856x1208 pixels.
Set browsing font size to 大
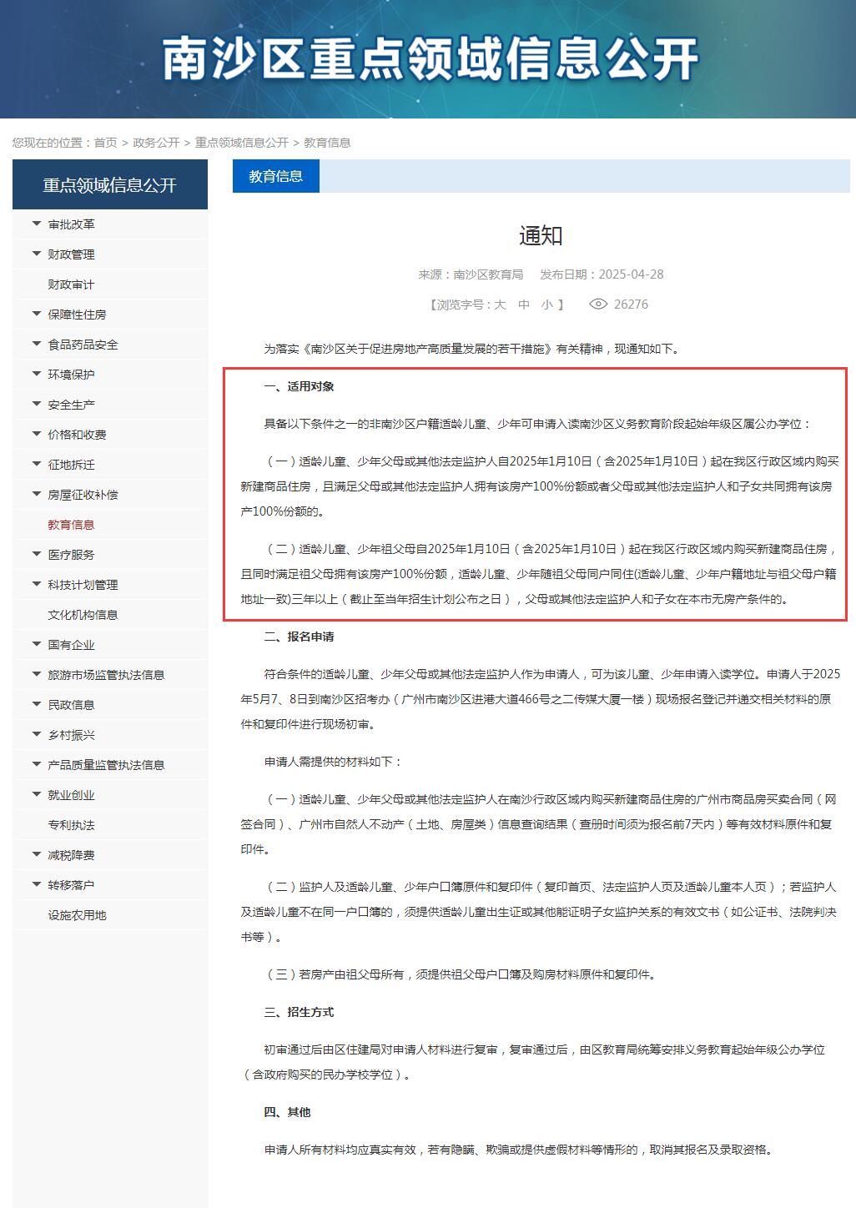(x=500, y=305)
